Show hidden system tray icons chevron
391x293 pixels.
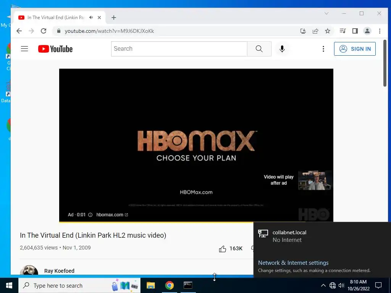(x=323, y=285)
